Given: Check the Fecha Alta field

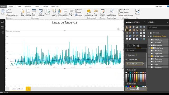Looking at the screenshot, I should [x=152, y=45].
